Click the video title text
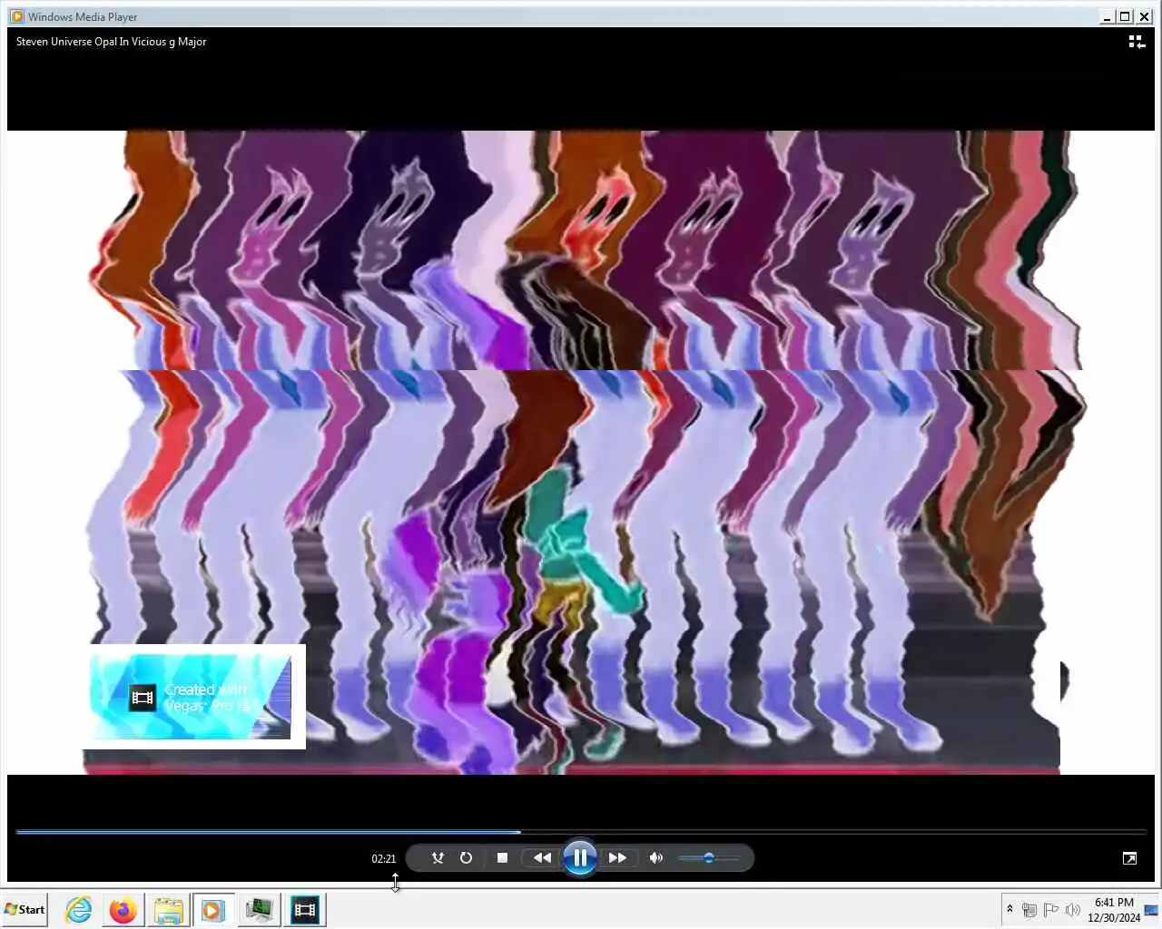Screen dimensions: 1162x929 tap(111, 42)
